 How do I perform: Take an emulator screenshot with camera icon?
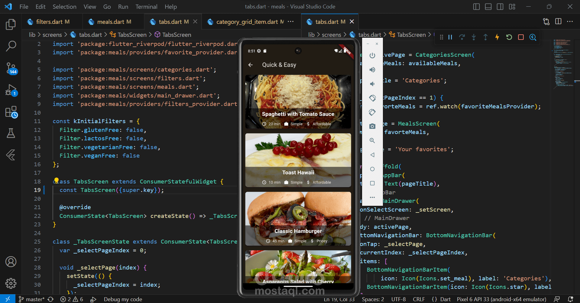pyautogui.click(x=372, y=126)
